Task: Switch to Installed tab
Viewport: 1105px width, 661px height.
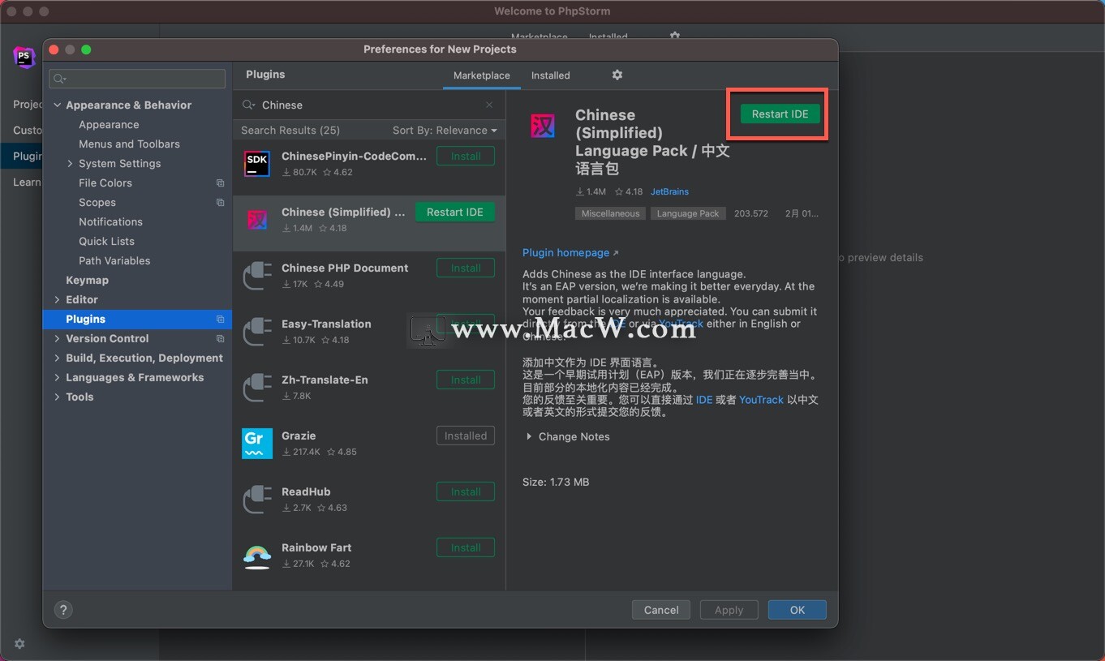Action: coord(551,75)
